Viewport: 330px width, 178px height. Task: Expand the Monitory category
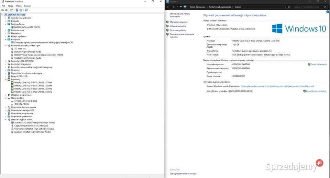pos(5,70)
